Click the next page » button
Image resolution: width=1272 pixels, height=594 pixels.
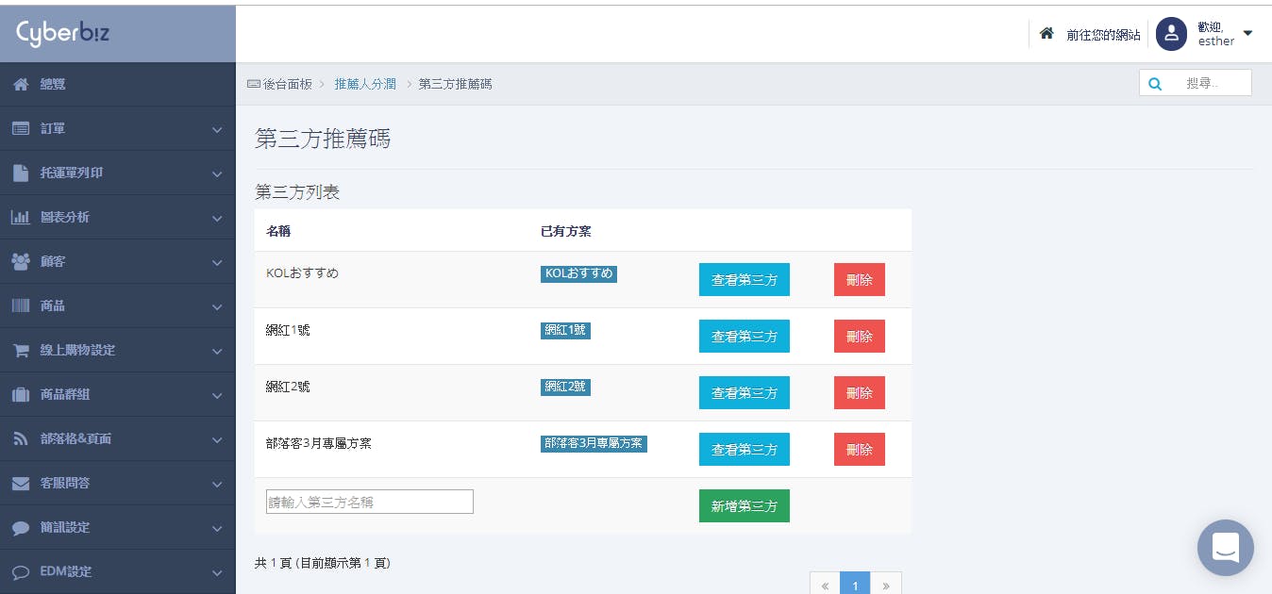[886, 585]
